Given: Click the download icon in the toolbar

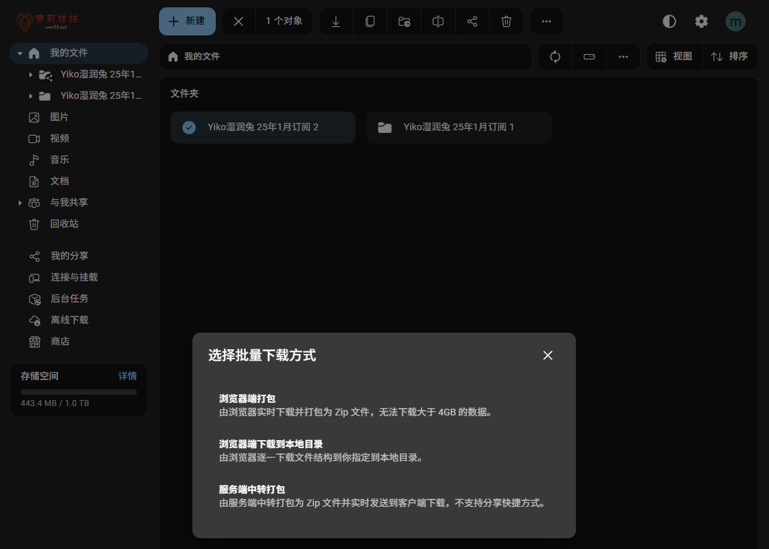Looking at the screenshot, I should click(x=336, y=21).
